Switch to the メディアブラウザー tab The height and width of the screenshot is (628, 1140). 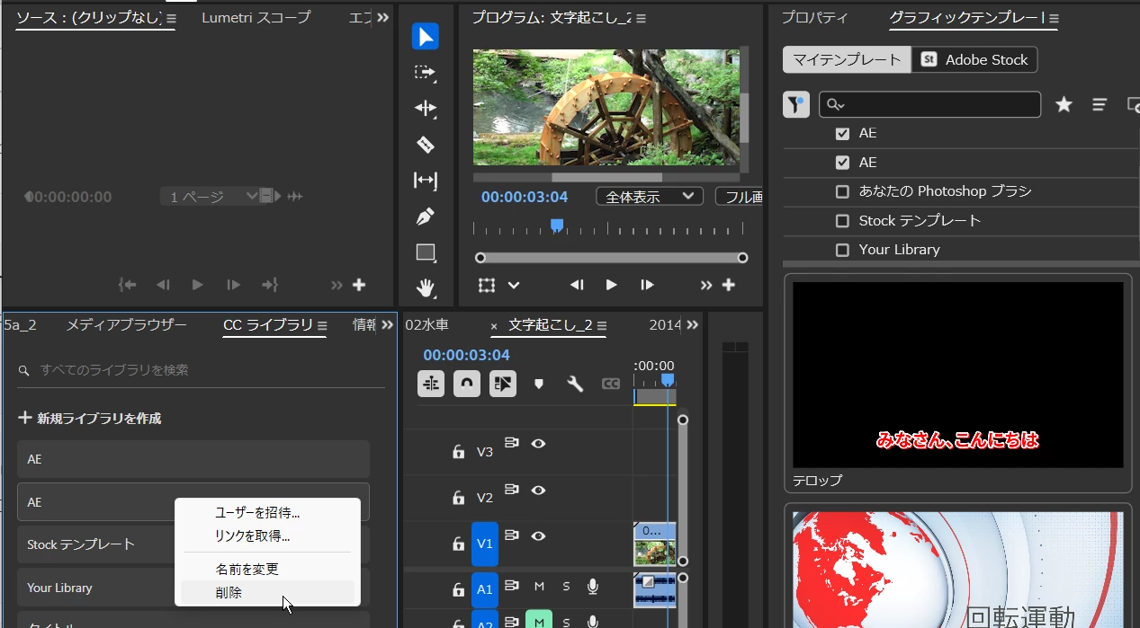(x=126, y=324)
